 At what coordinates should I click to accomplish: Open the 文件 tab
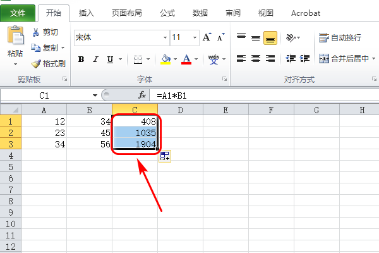pyautogui.click(x=18, y=13)
